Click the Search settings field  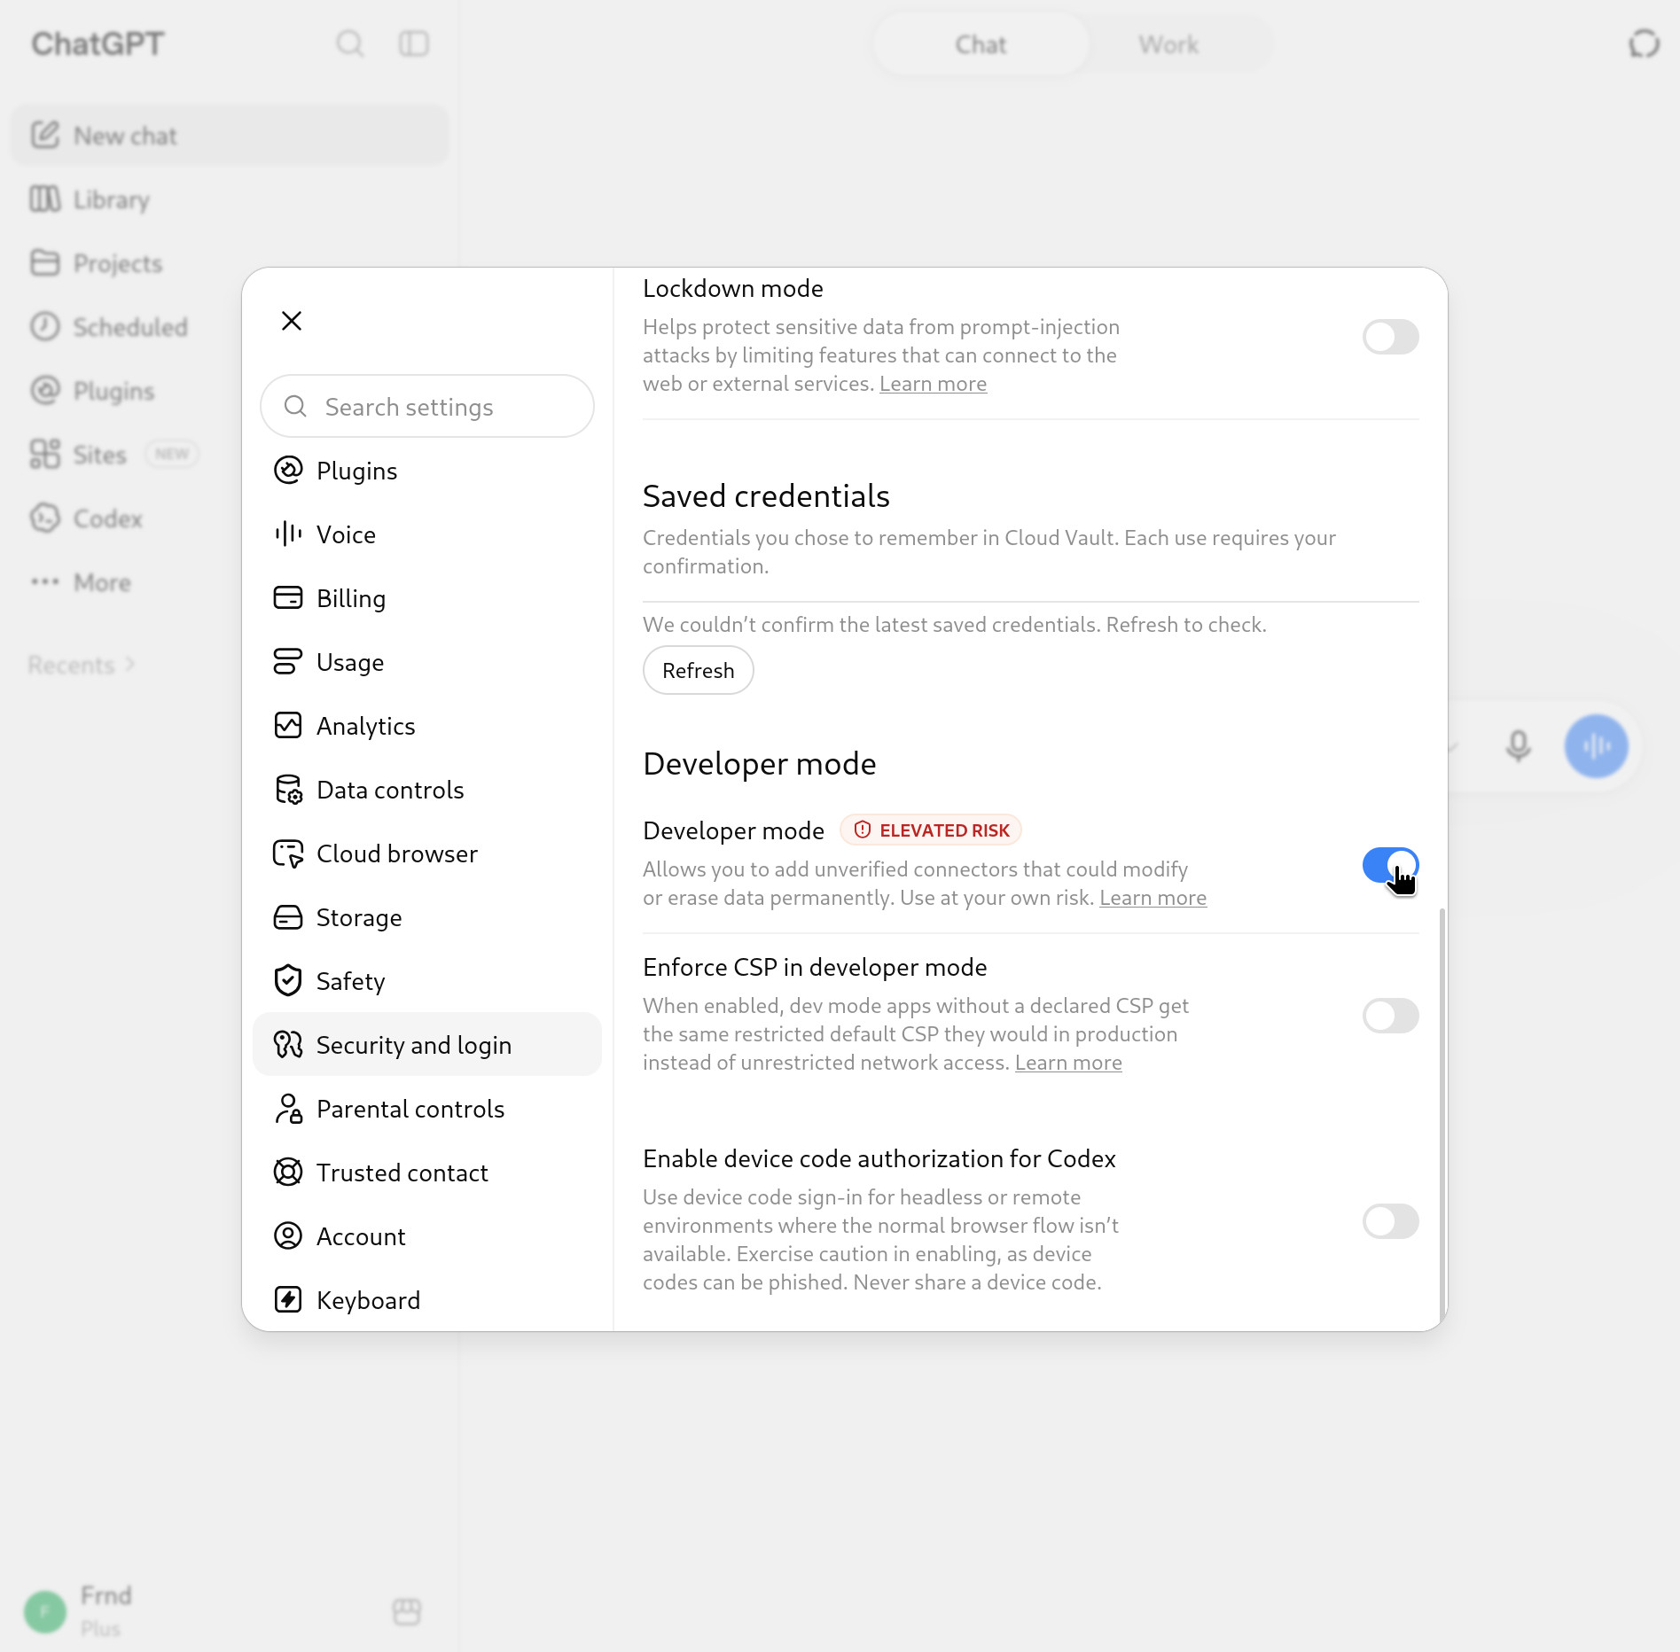point(427,406)
